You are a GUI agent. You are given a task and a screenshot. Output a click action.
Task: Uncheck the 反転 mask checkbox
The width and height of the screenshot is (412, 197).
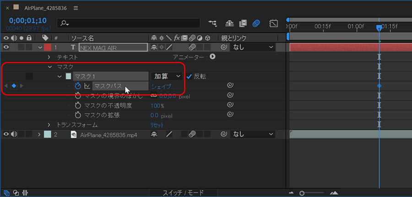(189, 76)
